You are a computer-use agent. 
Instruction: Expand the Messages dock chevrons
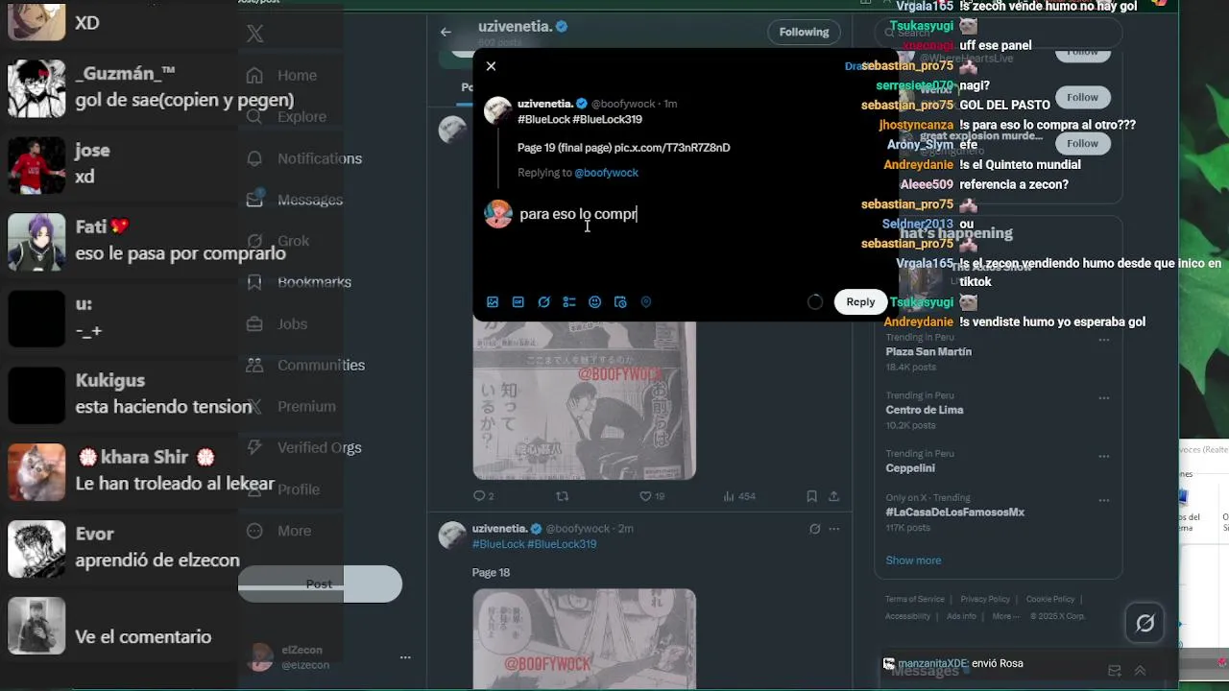coord(1141,671)
